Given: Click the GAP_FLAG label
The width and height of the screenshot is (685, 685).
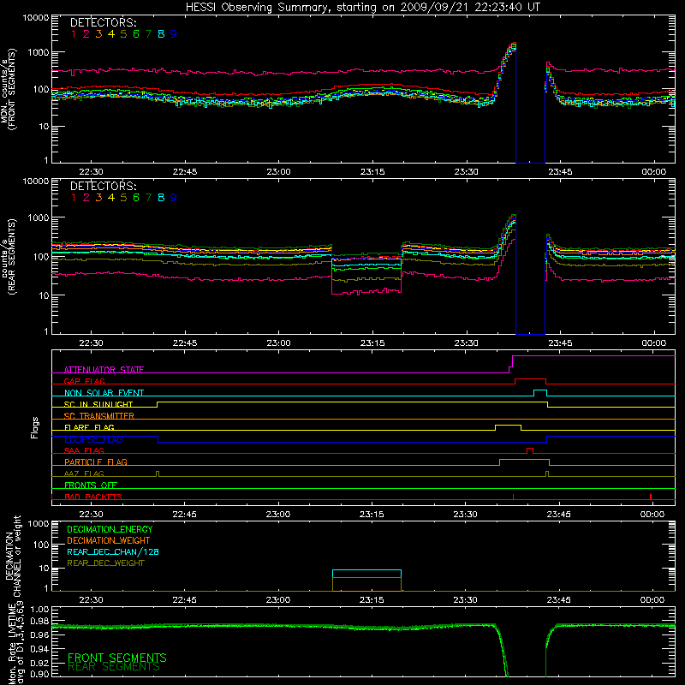Looking at the screenshot, I should tap(84, 381).
